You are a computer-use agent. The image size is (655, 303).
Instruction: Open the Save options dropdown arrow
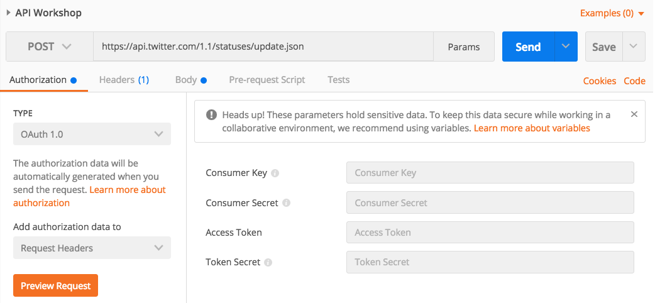pos(634,47)
